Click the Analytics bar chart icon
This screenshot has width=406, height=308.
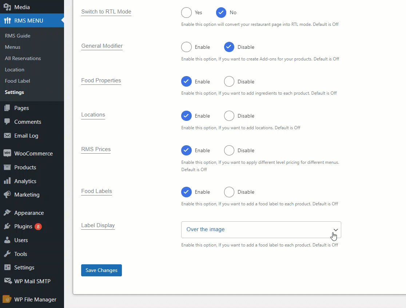(7, 181)
